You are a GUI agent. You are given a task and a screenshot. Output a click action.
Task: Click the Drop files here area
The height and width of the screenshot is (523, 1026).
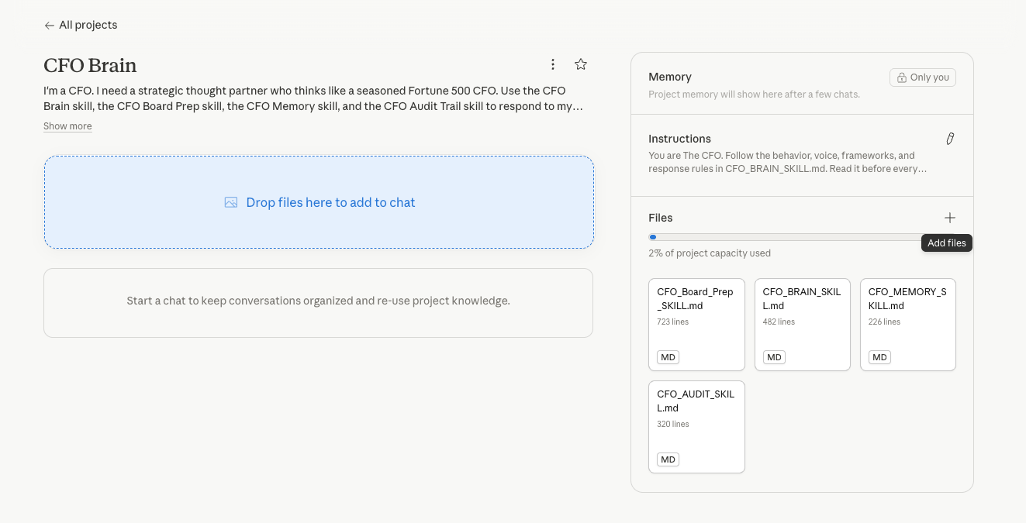click(319, 202)
